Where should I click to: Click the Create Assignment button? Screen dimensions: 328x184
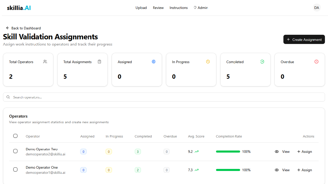click(304, 40)
